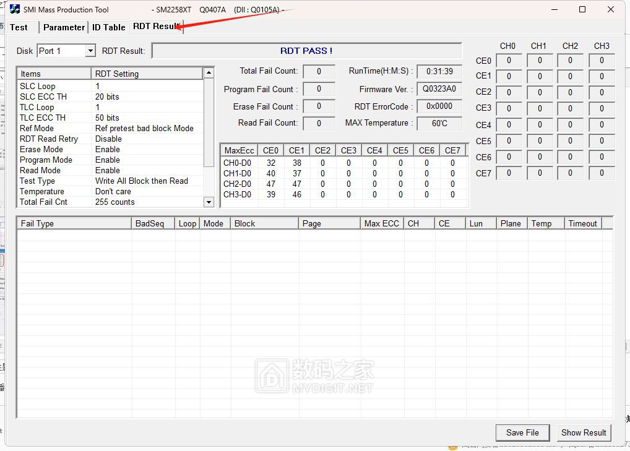The height and width of the screenshot is (451, 630).
Task: Click the CE0 CH0 count box
Action: 509,61
